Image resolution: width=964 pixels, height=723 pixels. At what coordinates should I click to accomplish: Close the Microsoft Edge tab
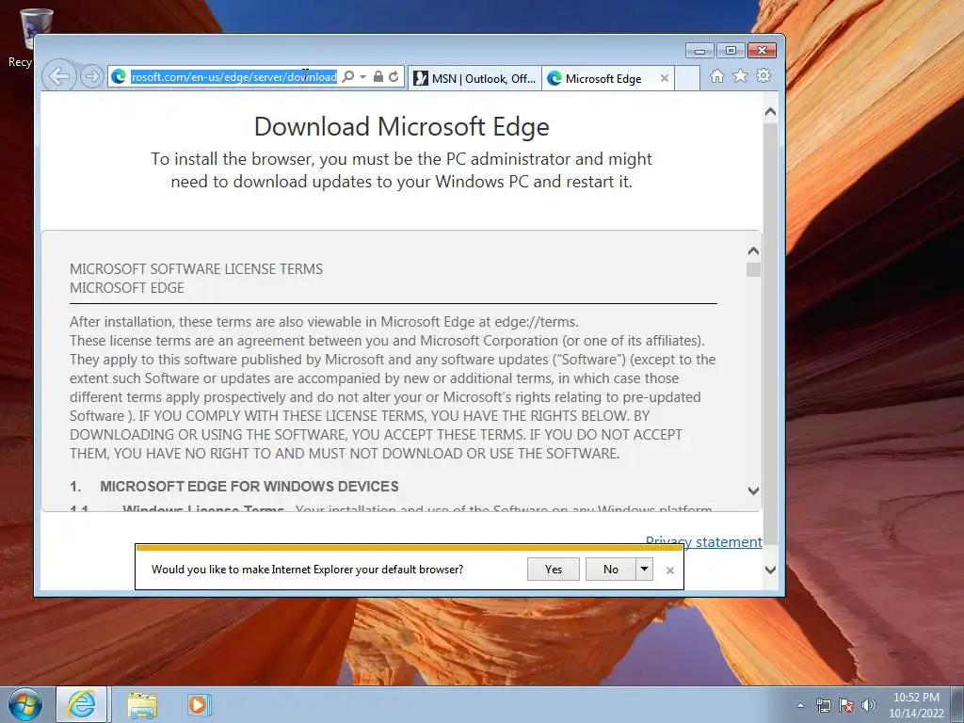664,79
